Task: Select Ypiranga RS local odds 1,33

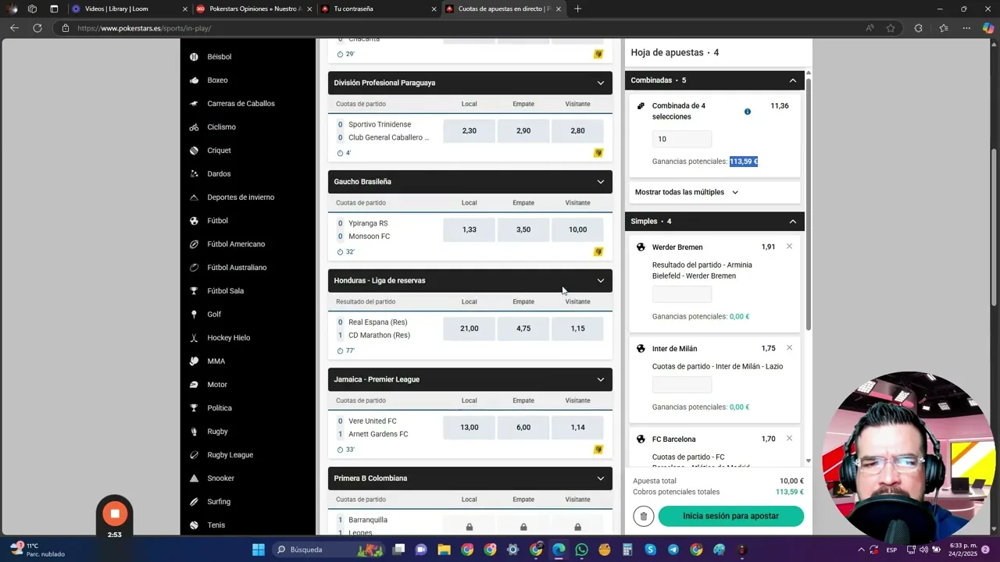Action: tap(469, 229)
